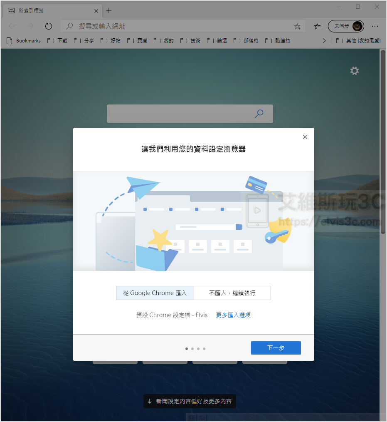Click the page settings gear icon
This screenshot has width=387, height=422.
click(354, 71)
